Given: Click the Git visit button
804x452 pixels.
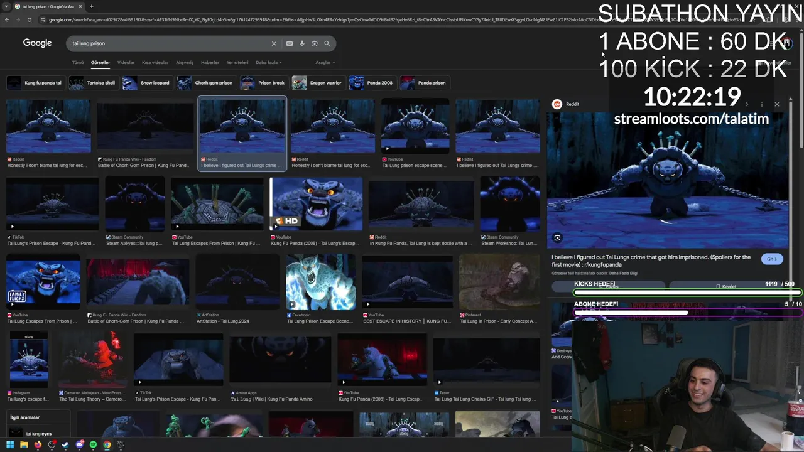Looking at the screenshot, I should pyautogui.click(x=772, y=259).
